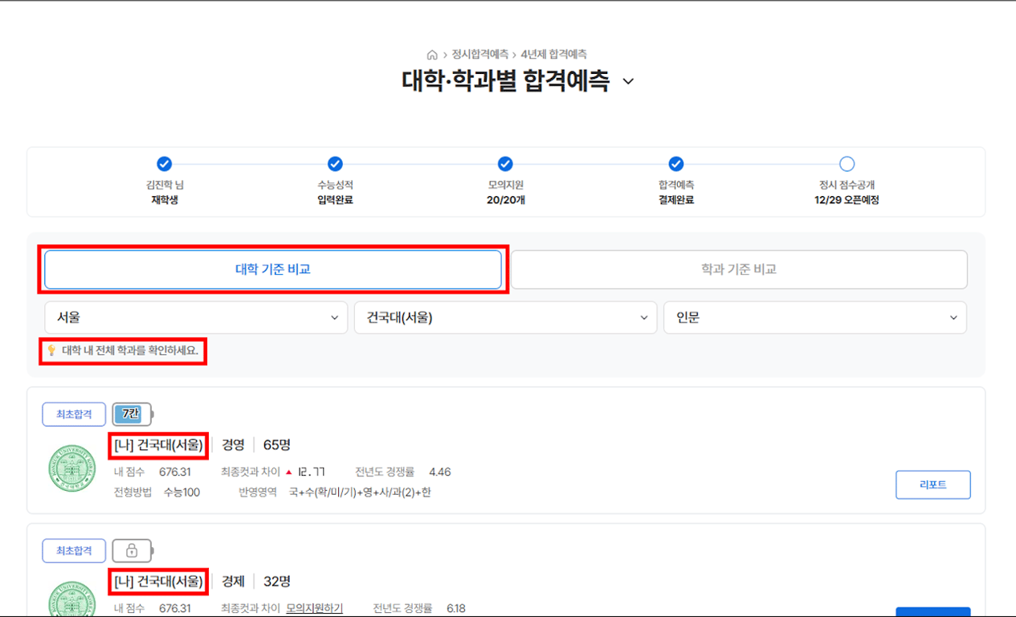The width and height of the screenshot is (1016, 617).
Task: Click the 7칸 battery indicator on 경영 card
Action: (x=133, y=415)
